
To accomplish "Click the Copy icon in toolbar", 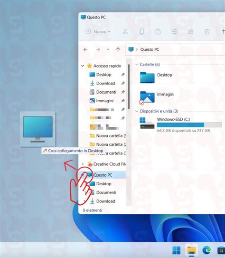I will [141, 31].
